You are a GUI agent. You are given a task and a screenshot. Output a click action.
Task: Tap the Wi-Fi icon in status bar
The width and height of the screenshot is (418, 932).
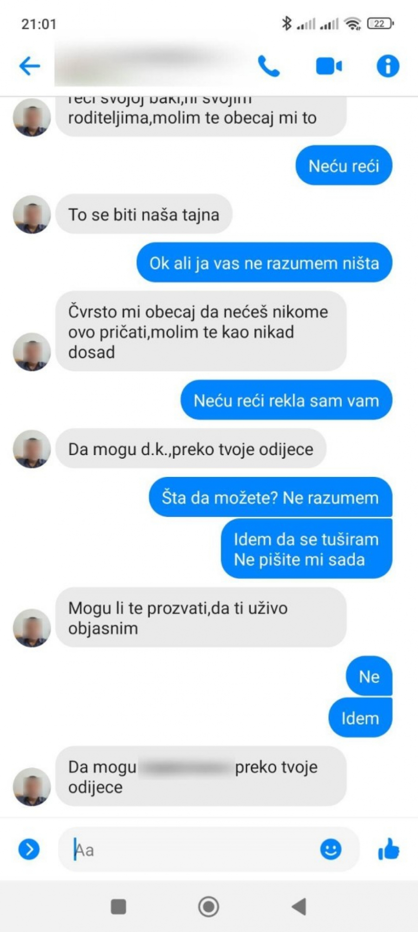pyautogui.click(x=353, y=23)
